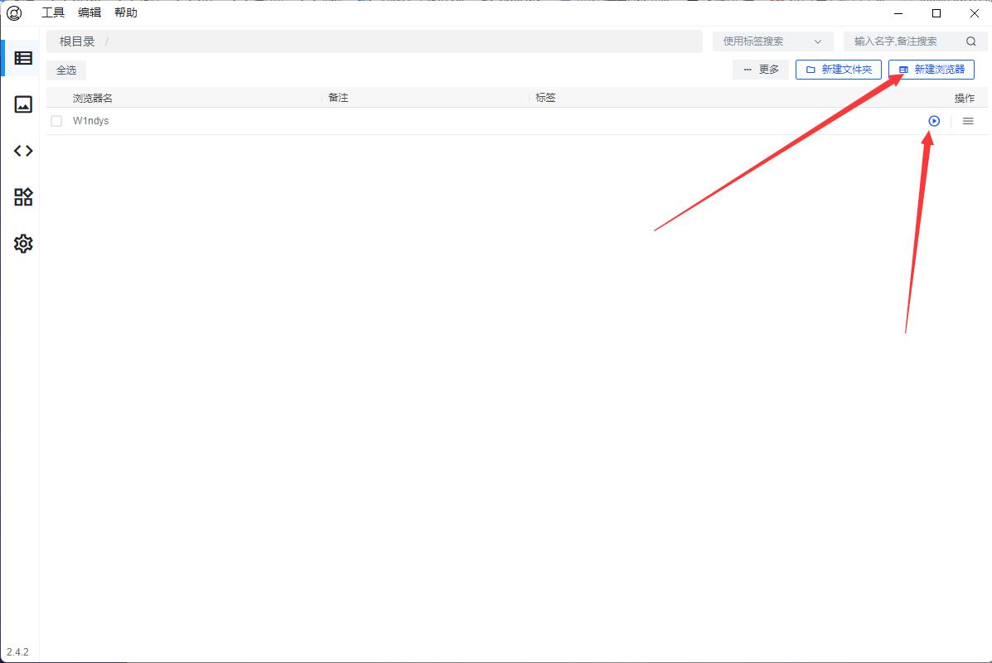Click the 新建浏览器 button
992x663 pixels.
pos(931,70)
